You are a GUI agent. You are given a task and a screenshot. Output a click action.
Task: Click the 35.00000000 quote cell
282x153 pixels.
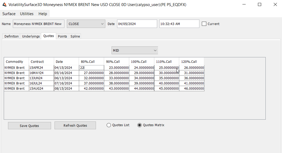[167, 78]
